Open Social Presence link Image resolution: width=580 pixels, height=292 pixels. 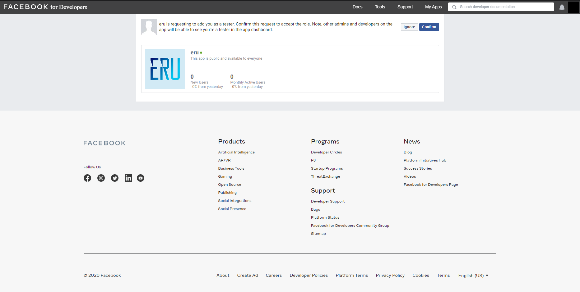pos(232,209)
